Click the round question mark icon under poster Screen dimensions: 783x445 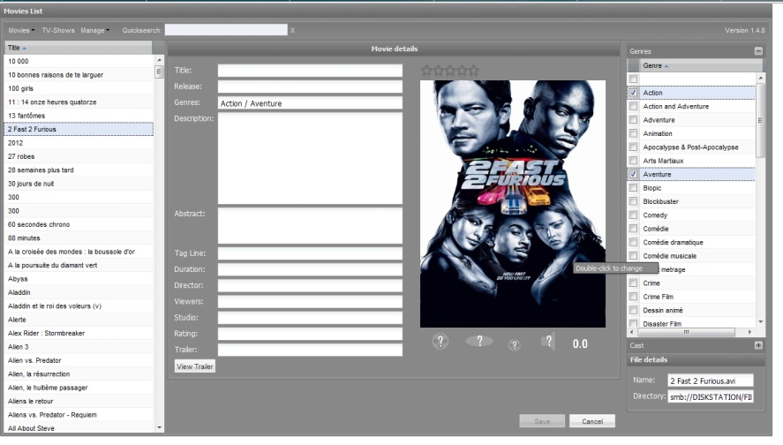click(440, 342)
